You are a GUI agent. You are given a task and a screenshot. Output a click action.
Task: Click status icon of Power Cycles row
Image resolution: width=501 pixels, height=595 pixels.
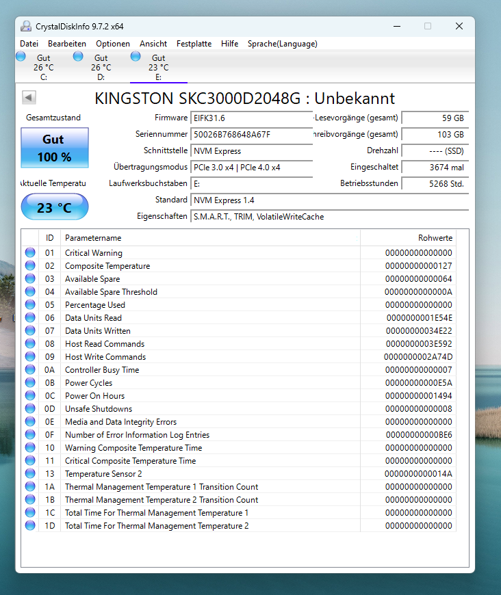[30, 382]
